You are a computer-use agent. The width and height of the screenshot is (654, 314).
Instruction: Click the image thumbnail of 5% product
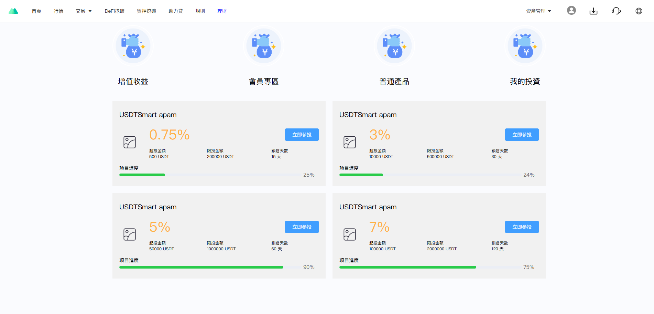click(x=130, y=234)
